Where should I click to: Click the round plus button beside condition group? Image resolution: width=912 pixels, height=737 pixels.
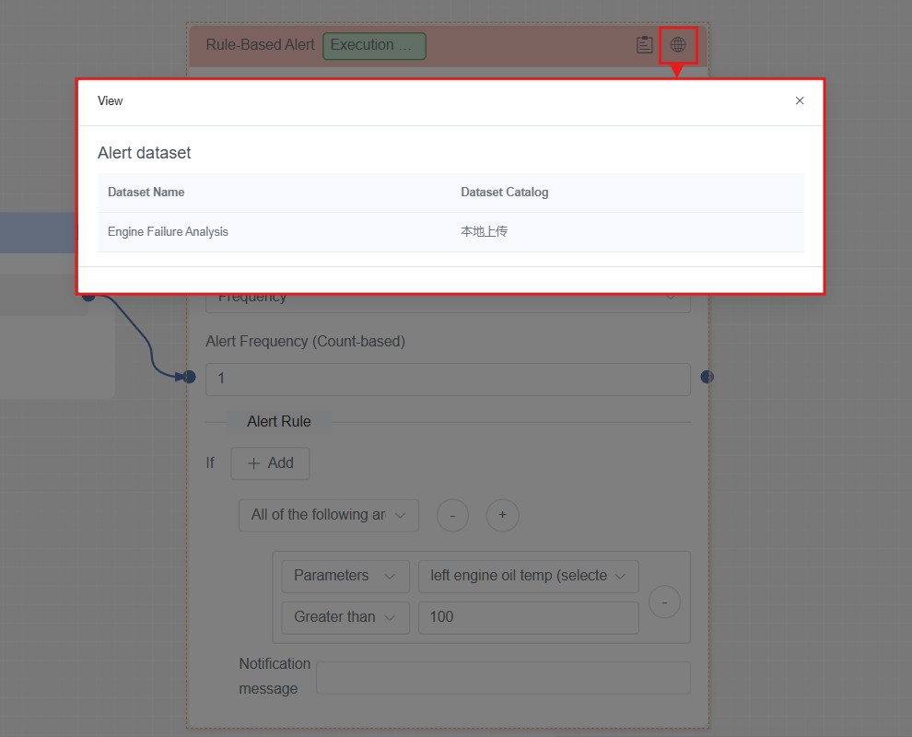(x=502, y=515)
